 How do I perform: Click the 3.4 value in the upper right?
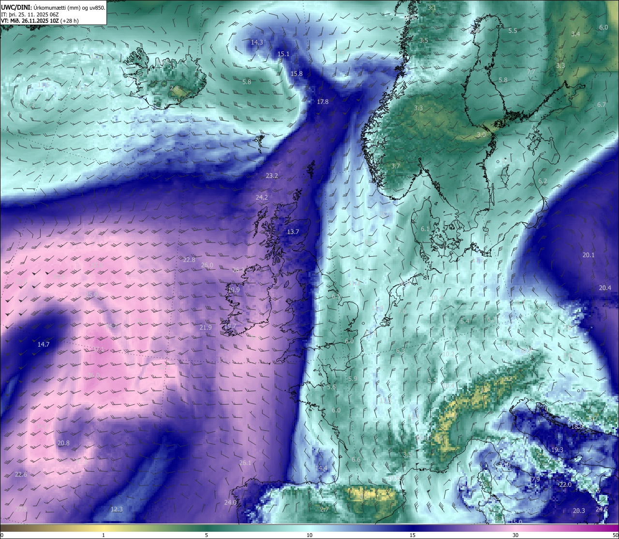[x=575, y=34]
